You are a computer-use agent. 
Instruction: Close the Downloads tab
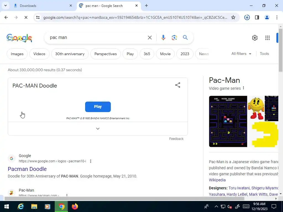(x=71, y=6)
